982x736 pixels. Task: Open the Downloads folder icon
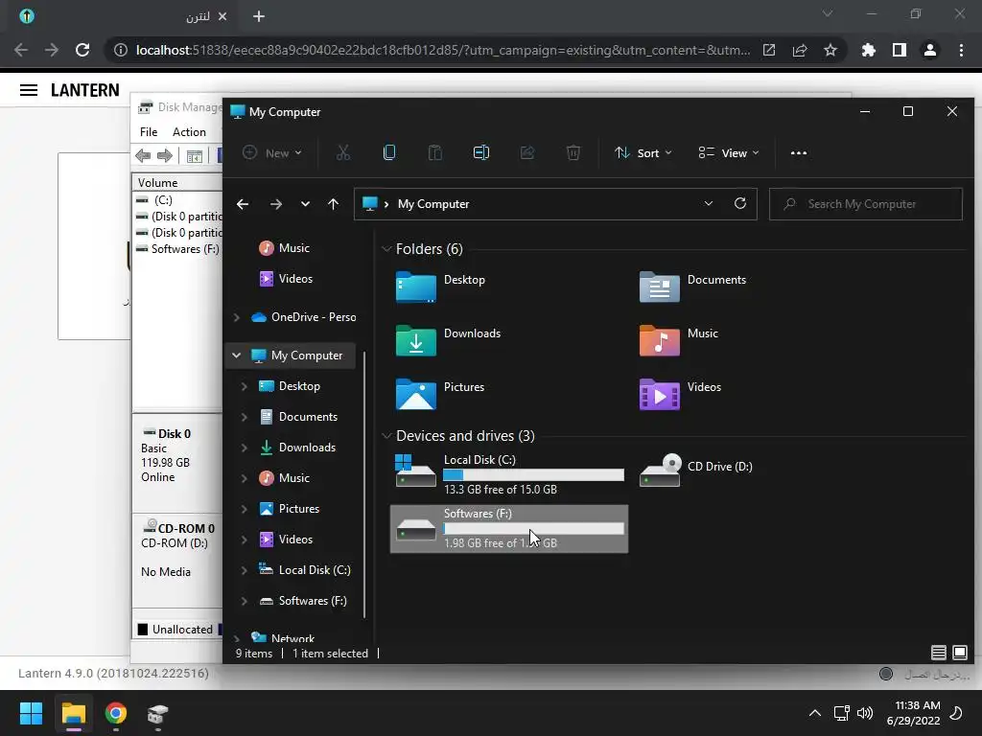(416, 340)
